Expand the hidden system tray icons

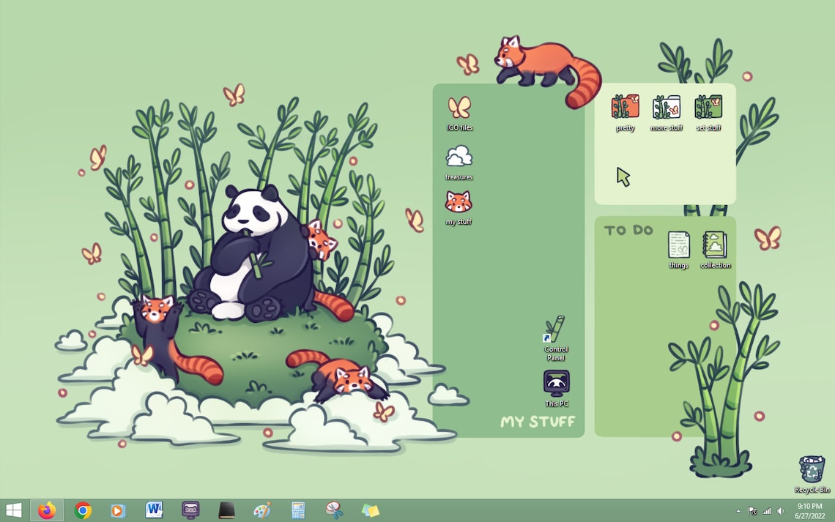pyautogui.click(x=739, y=510)
